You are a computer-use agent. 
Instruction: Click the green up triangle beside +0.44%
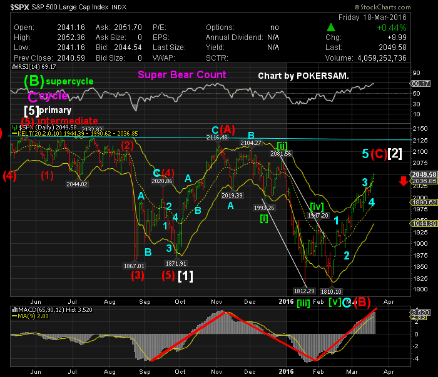(x=329, y=28)
